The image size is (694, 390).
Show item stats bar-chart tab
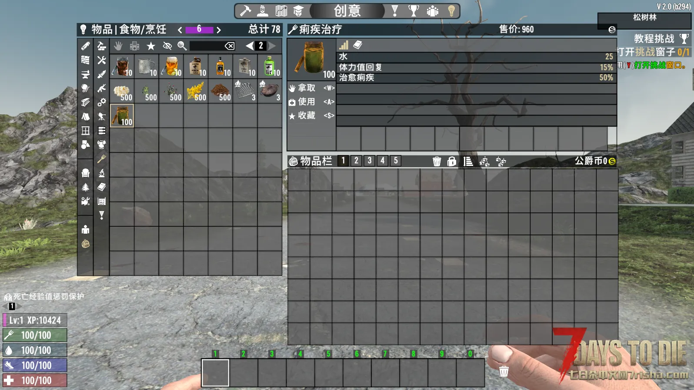pos(344,45)
